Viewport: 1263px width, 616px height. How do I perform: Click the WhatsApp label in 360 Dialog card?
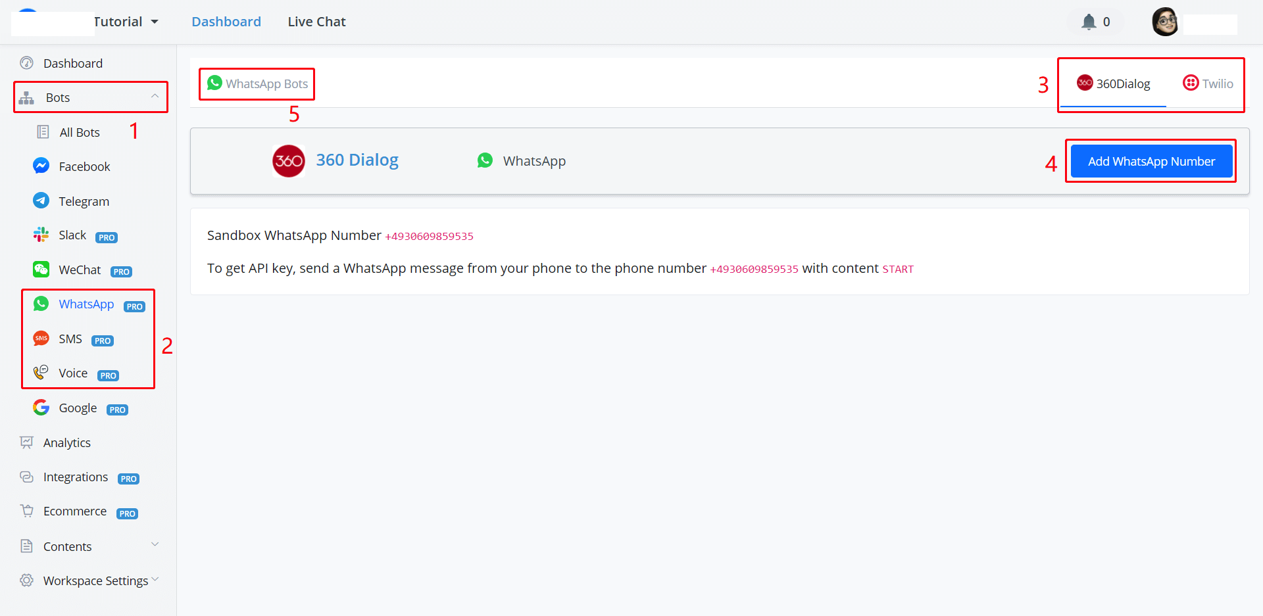click(534, 161)
